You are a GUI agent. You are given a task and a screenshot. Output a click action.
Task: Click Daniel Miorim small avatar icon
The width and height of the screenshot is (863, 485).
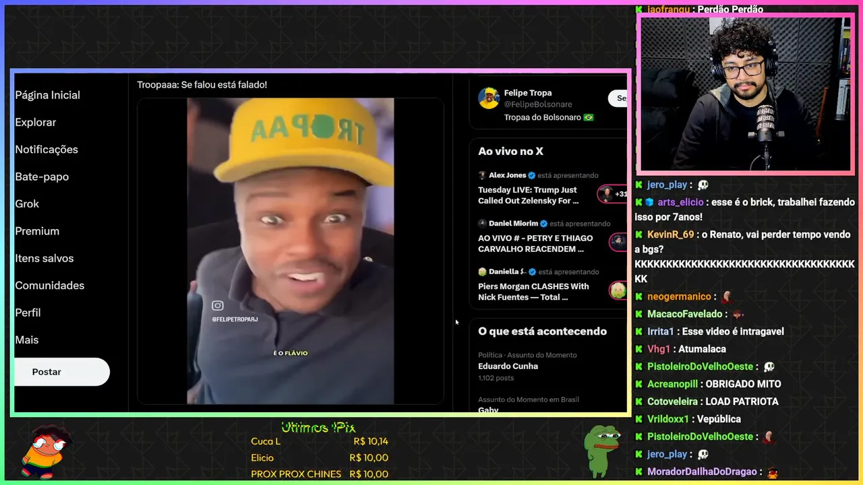tap(482, 224)
